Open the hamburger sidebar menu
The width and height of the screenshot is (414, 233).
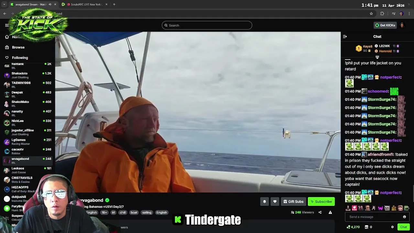tap(7, 25)
